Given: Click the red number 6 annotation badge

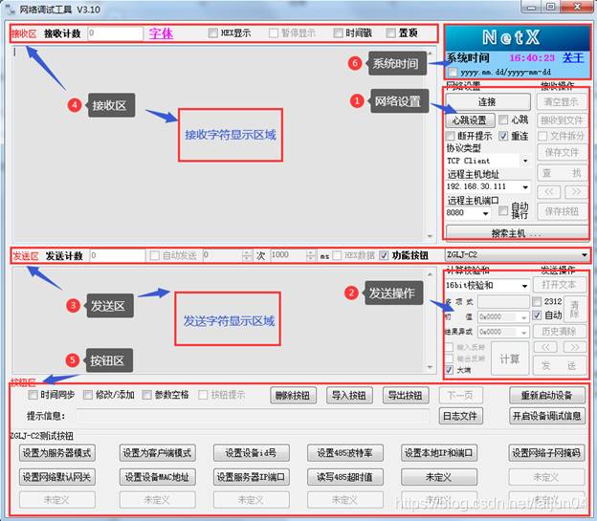Looking at the screenshot, I should tap(355, 63).
